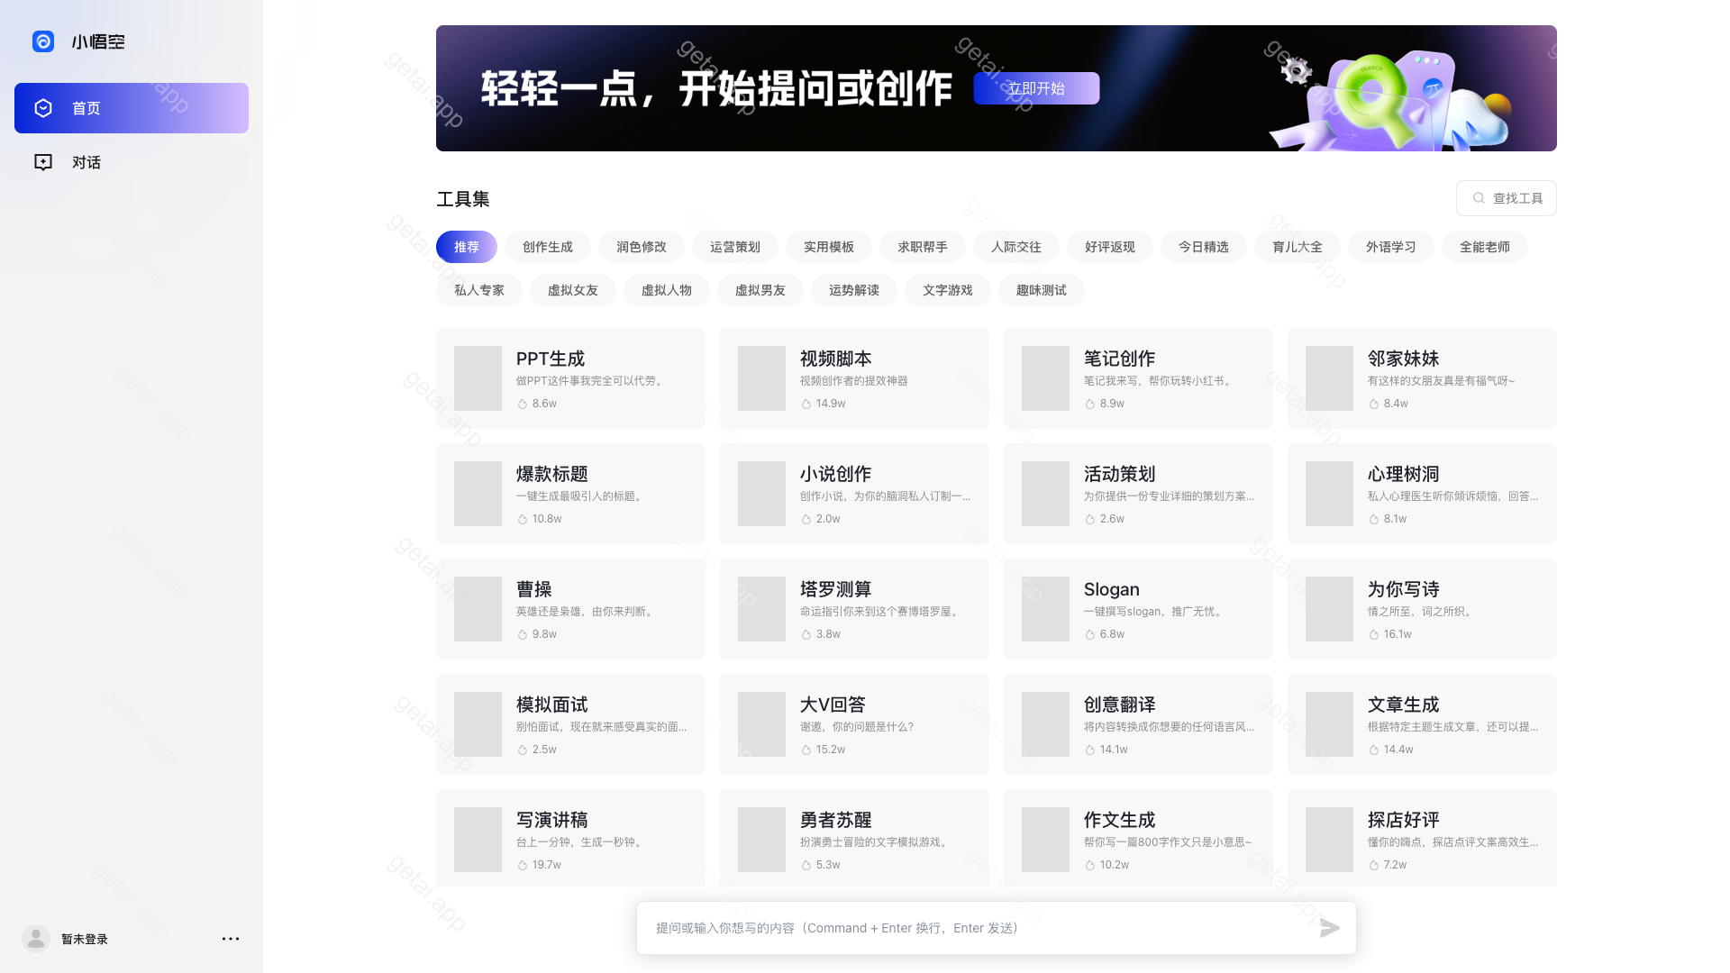The width and height of the screenshot is (1730, 973).
Task: Select the 运势解读 category tab
Action: coord(854,290)
